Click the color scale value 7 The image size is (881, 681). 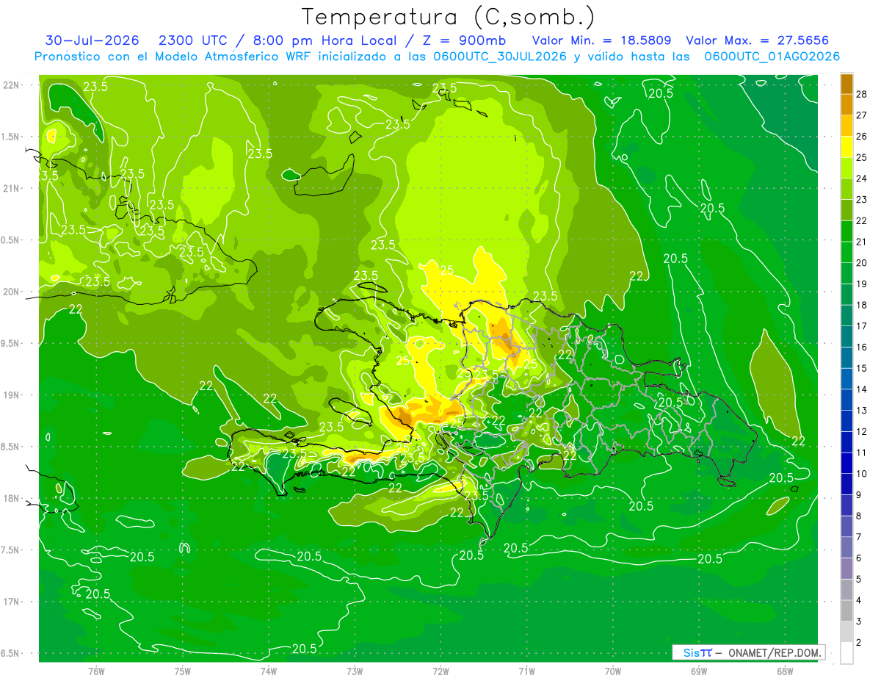pyautogui.click(x=860, y=537)
